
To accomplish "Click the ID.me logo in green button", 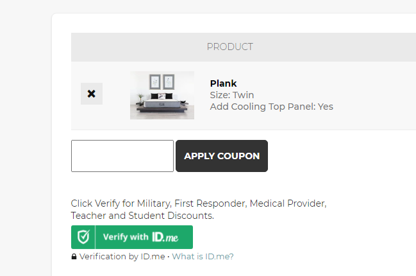I will coord(165,237).
